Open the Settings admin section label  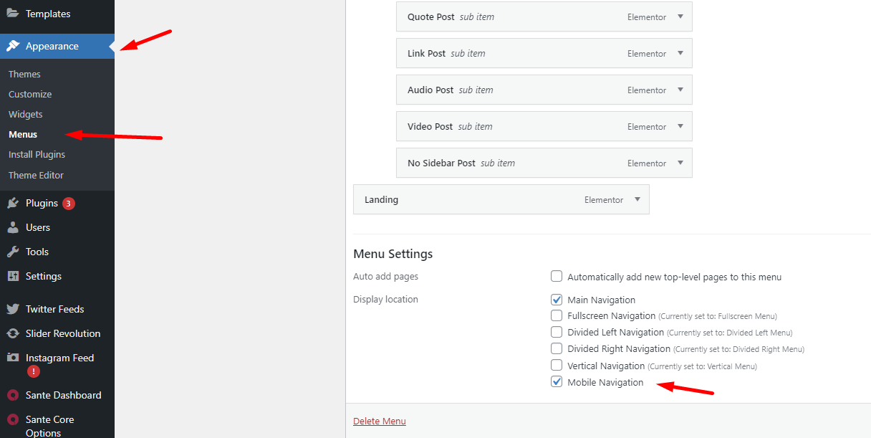coord(44,276)
